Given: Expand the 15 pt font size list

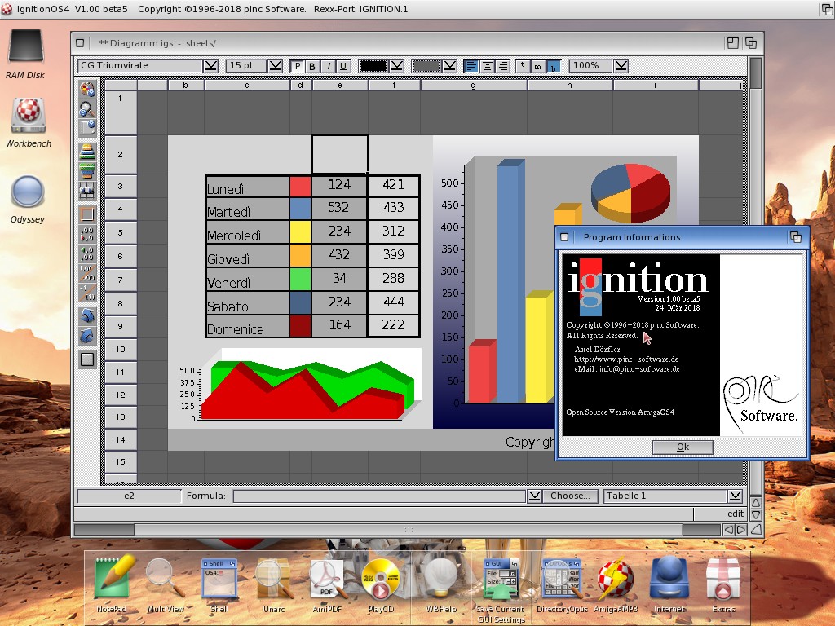Looking at the screenshot, I should (275, 65).
